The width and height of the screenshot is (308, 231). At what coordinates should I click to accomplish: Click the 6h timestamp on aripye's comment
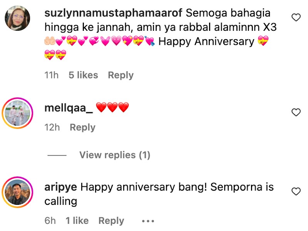tap(50, 221)
